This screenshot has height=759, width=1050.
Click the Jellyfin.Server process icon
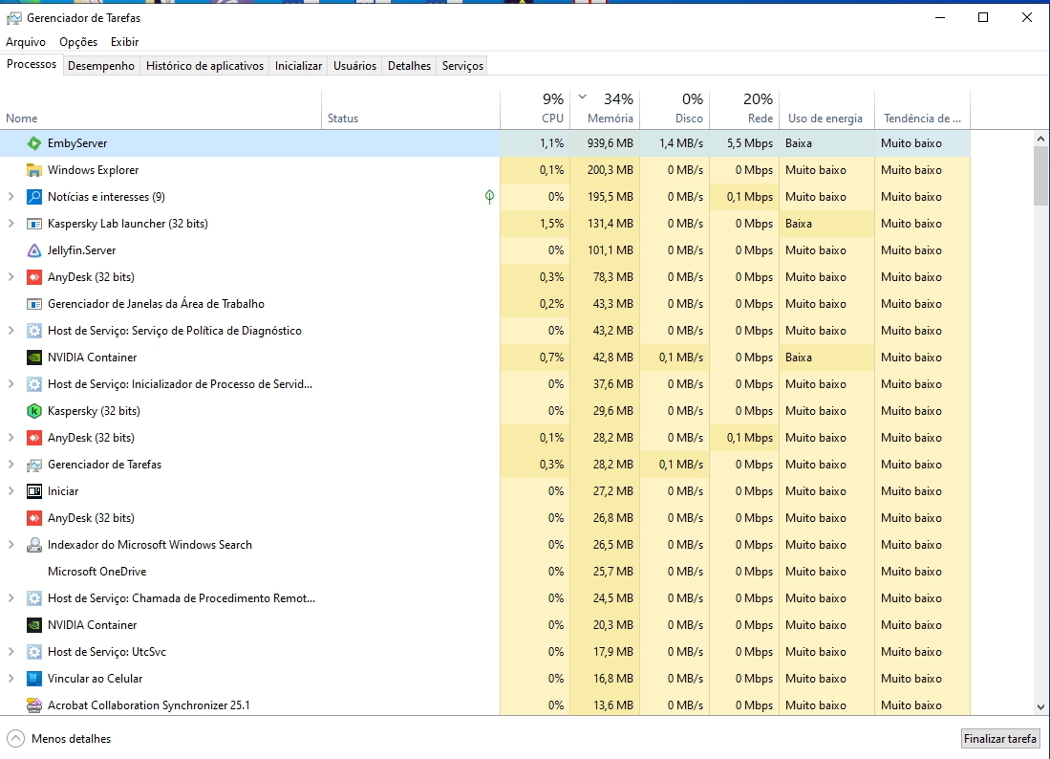coord(34,250)
